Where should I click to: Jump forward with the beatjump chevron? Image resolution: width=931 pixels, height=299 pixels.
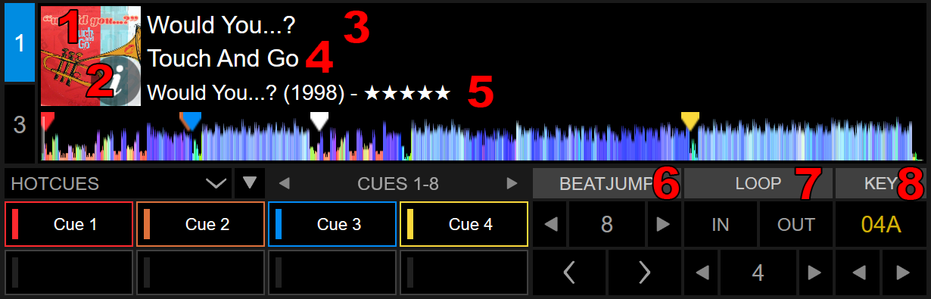click(x=644, y=273)
